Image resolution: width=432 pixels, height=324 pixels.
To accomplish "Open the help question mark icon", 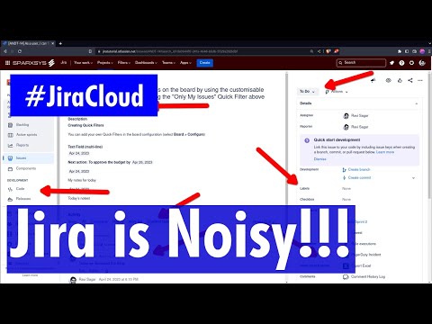I will click(x=401, y=63).
